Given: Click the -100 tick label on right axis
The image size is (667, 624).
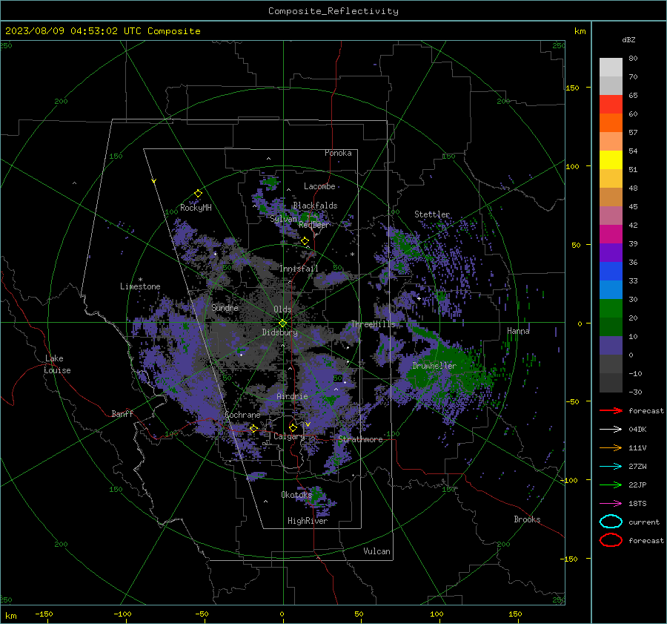Looking at the screenshot, I should pyautogui.click(x=569, y=480).
